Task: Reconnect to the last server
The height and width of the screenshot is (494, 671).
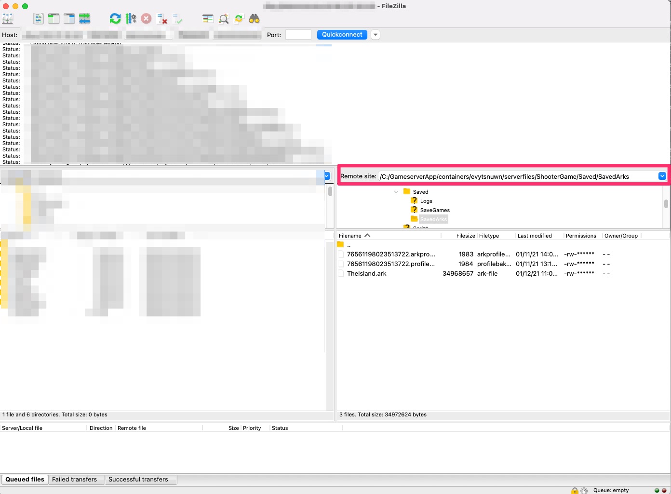Action: tap(177, 19)
